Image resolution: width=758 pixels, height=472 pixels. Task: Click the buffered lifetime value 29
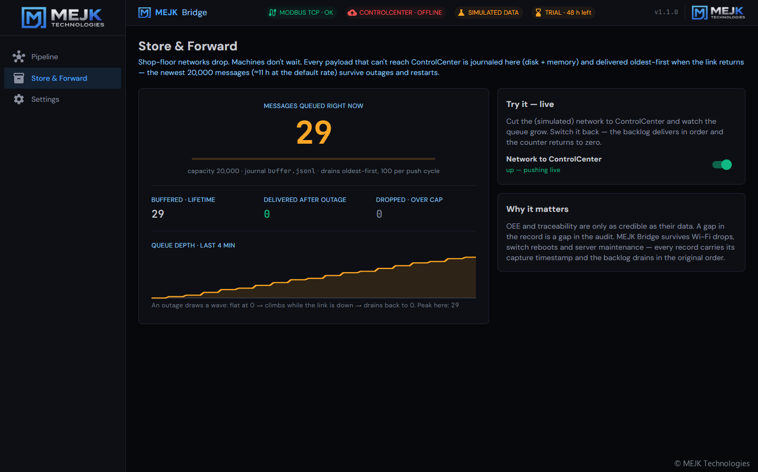pos(158,214)
